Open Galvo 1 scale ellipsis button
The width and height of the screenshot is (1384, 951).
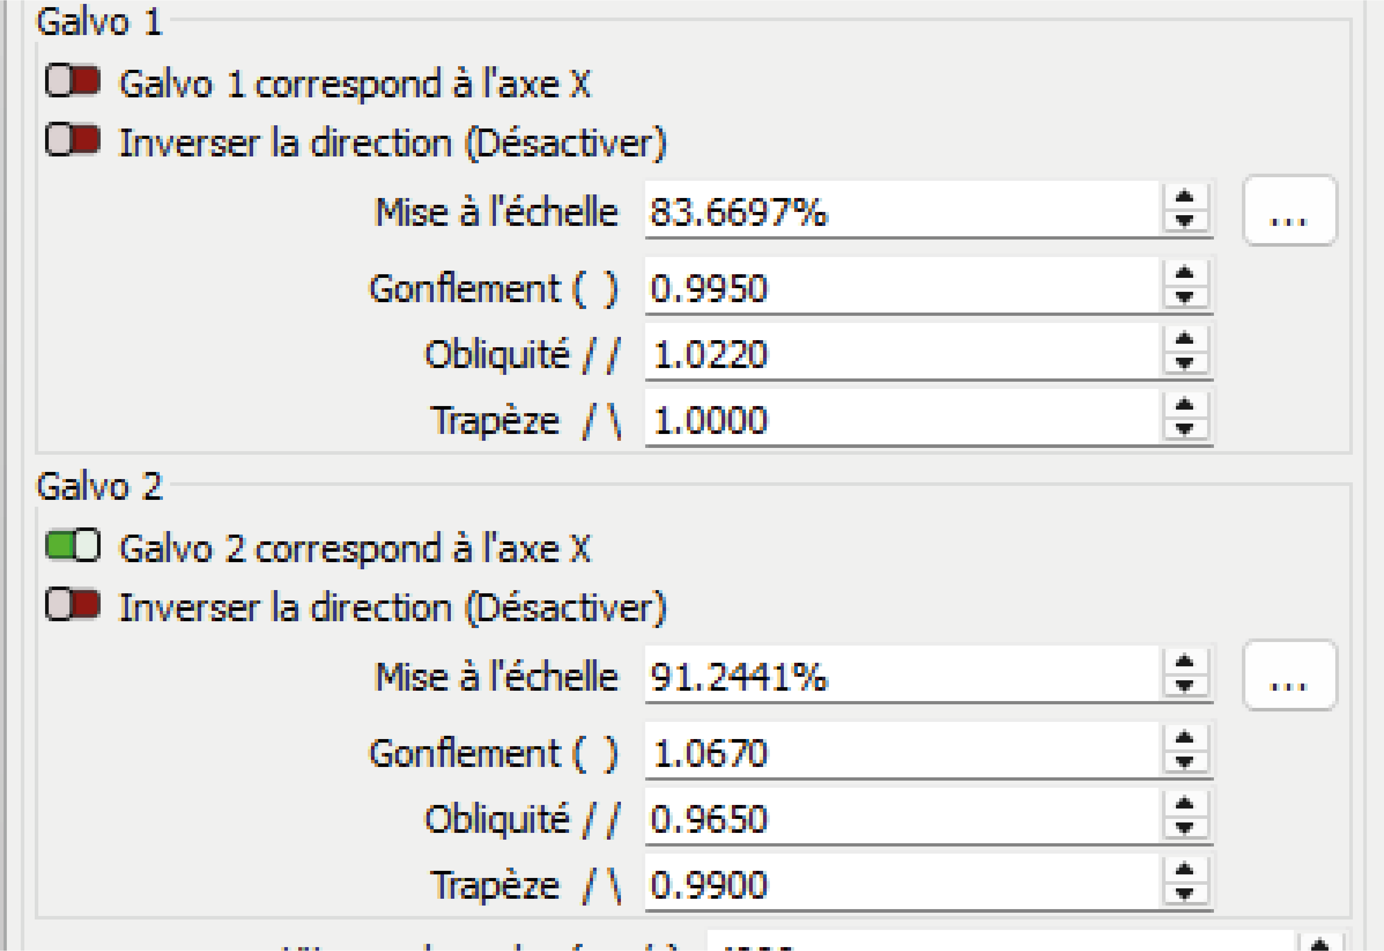pos(1289,210)
